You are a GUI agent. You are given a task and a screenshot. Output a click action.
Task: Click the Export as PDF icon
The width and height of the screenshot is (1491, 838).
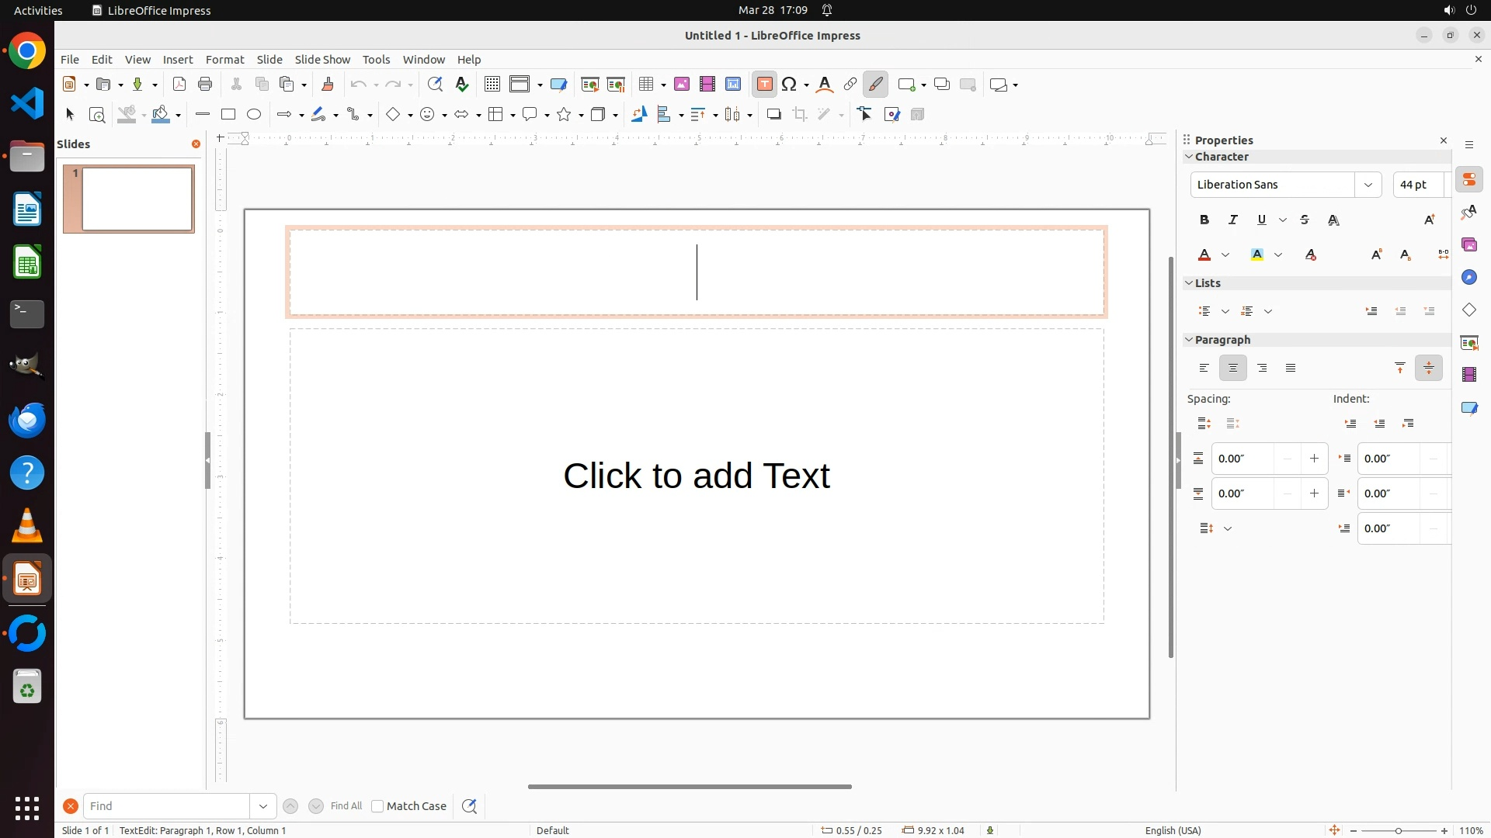[x=179, y=85]
